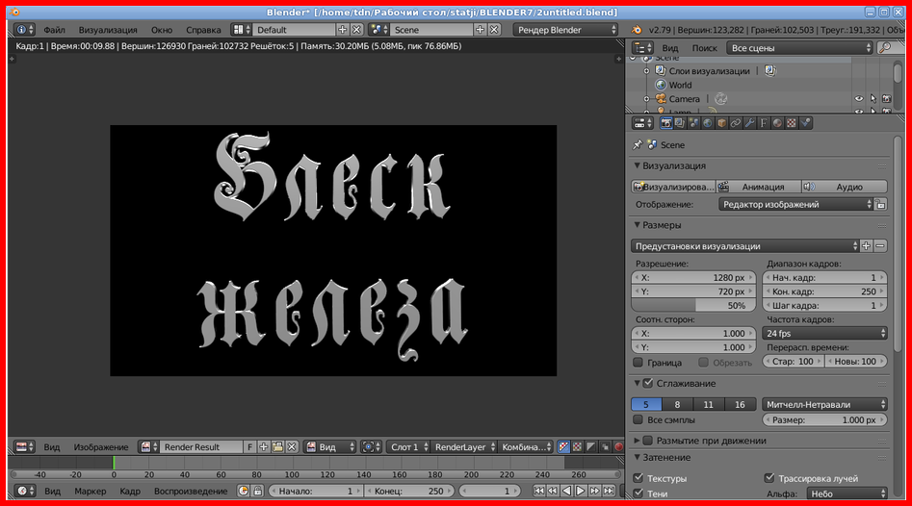Image resolution: width=912 pixels, height=506 pixels.
Task: Toggle the Тени checkbox
Action: [638, 493]
